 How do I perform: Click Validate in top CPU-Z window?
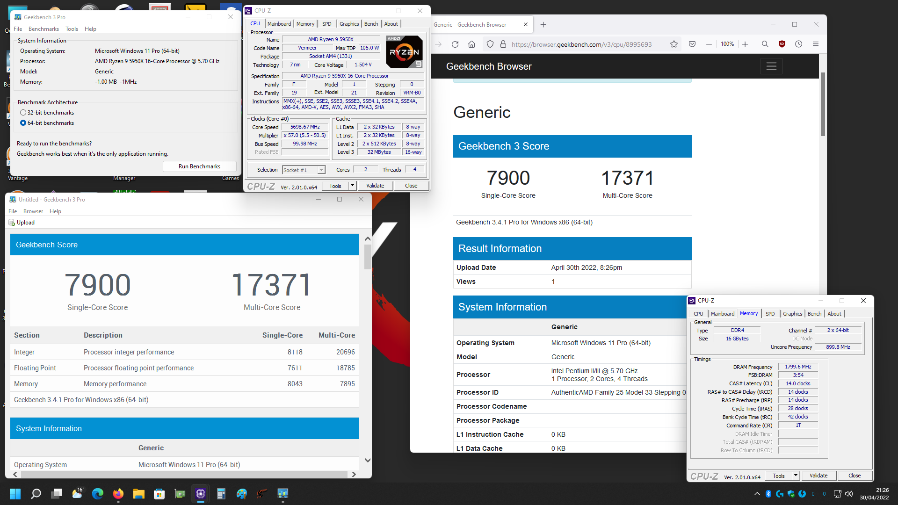point(375,186)
